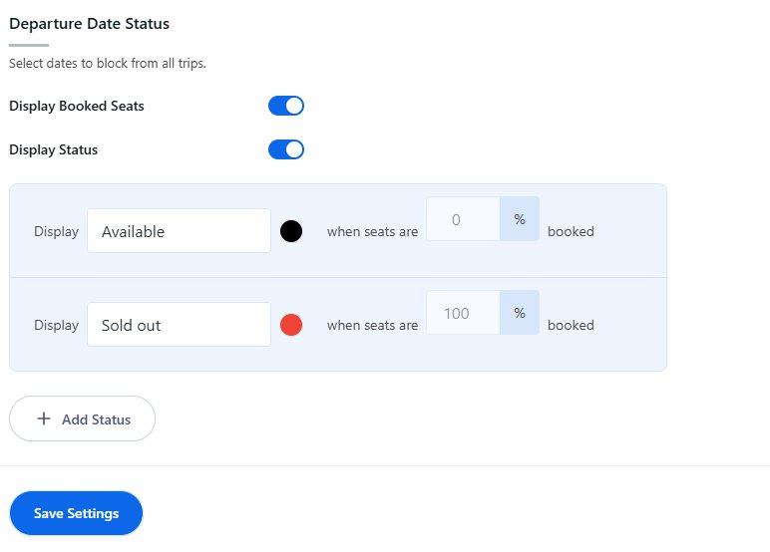
Task: Click the Sold out status name field
Action: [179, 325]
